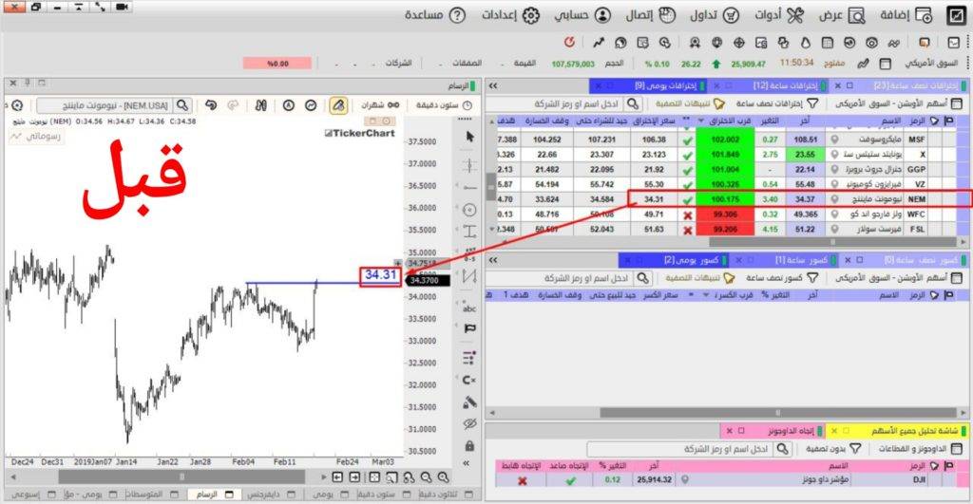Image resolution: width=973 pixels, height=504 pixels.
Task: Undo last chart action
Action: click(211, 105)
